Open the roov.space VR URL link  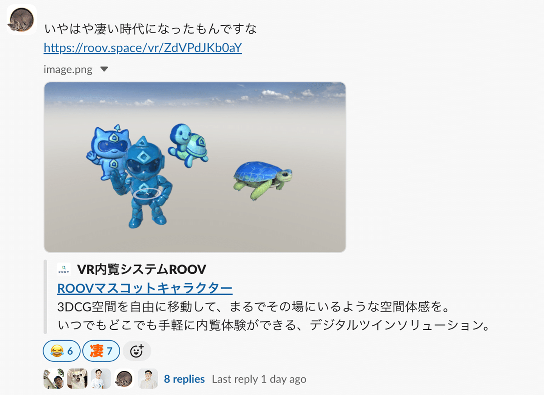[143, 48]
